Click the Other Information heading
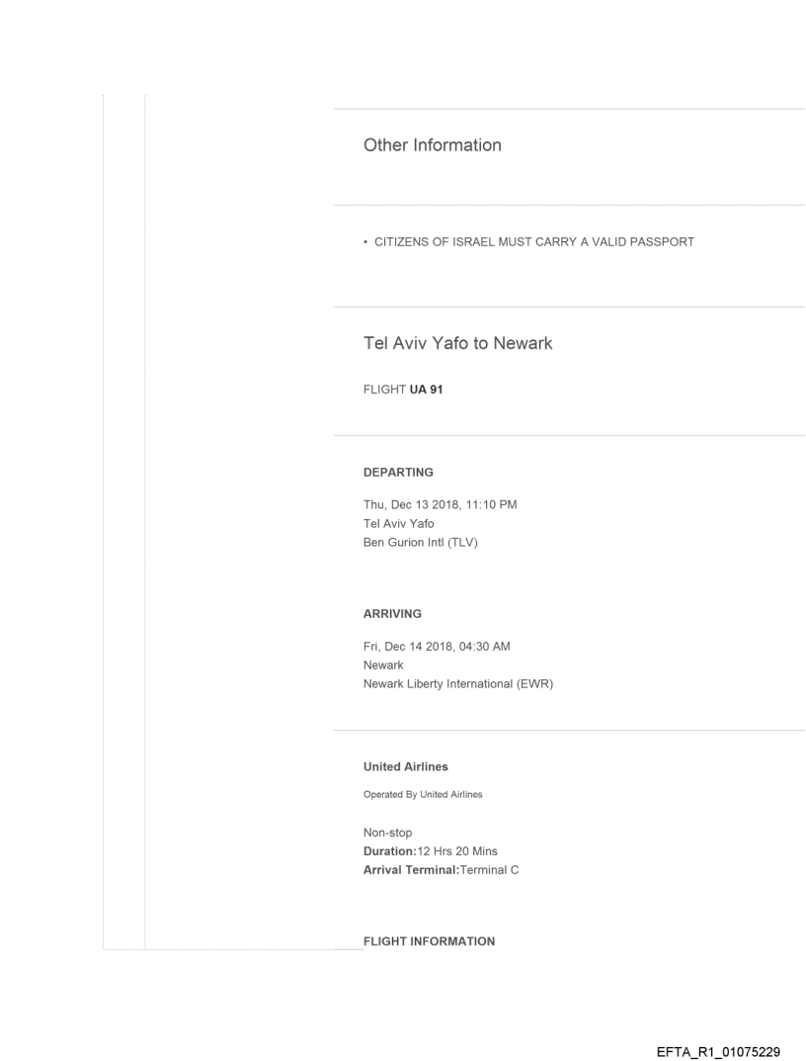The width and height of the screenshot is (806, 1061). tap(433, 145)
